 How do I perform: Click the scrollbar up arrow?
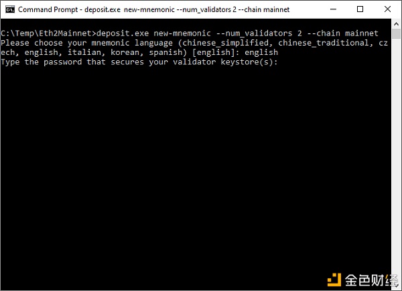click(x=396, y=24)
